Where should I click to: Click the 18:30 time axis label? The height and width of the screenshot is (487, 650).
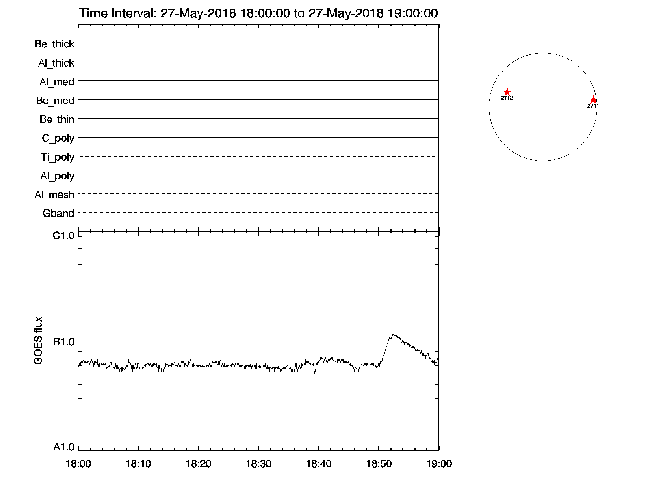click(x=258, y=464)
